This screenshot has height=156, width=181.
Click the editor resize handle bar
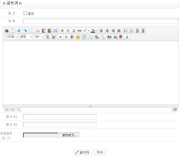[x=91, y=106]
